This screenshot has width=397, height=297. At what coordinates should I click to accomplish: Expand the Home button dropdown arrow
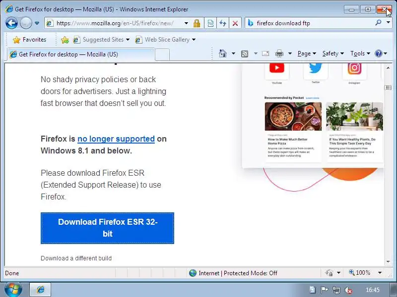coord(233,53)
